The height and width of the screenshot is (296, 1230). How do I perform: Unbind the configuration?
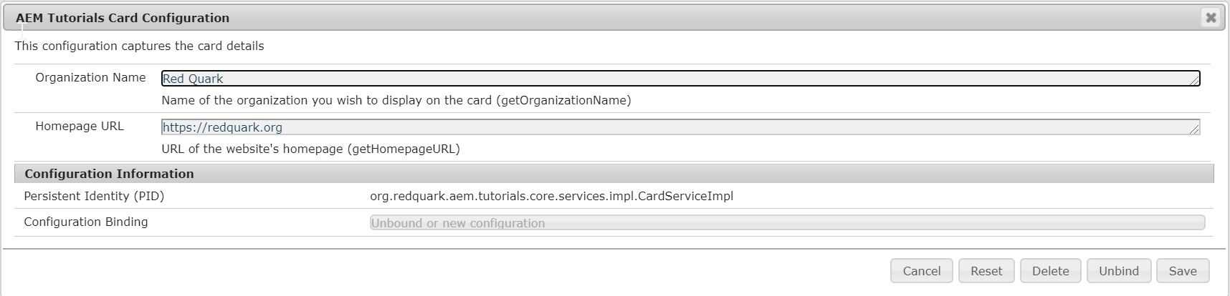click(1118, 271)
